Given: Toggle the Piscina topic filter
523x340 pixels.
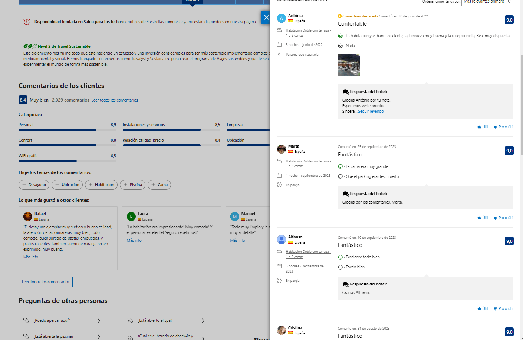Looking at the screenshot, I should tap(132, 185).
